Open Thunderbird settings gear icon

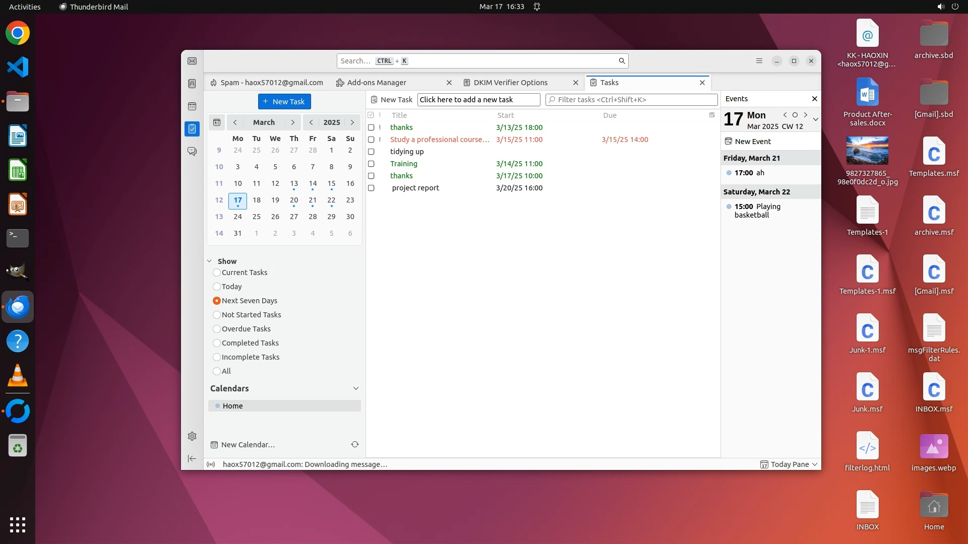pyautogui.click(x=192, y=436)
